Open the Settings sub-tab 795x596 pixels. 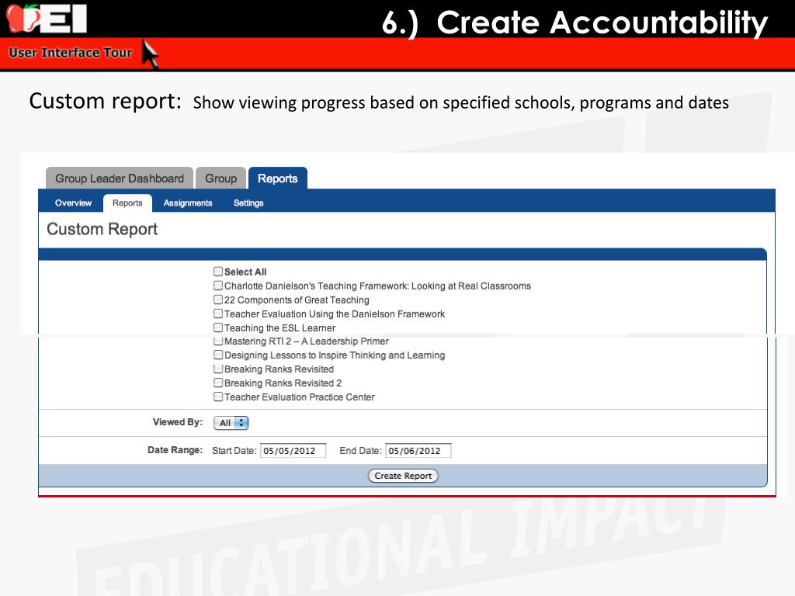click(x=248, y=203)
